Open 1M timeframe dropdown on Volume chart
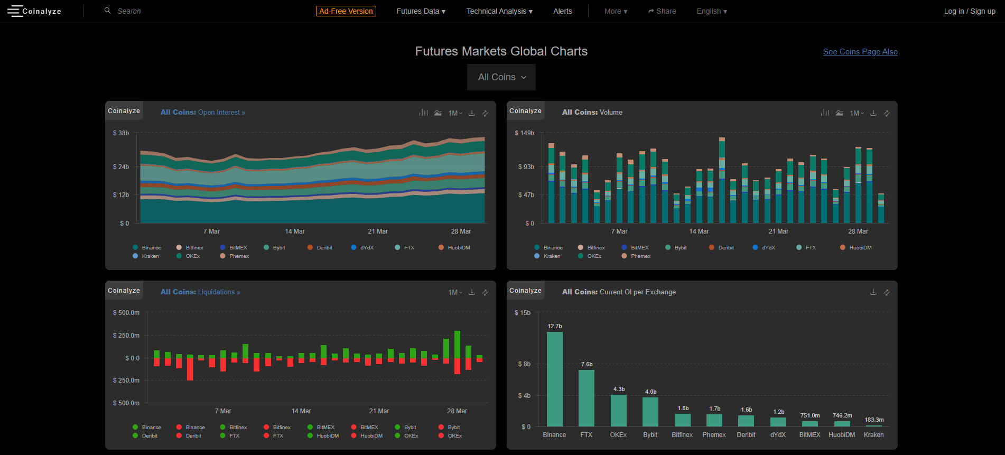This screenshot has width=1005, height=455. (857, 113)
